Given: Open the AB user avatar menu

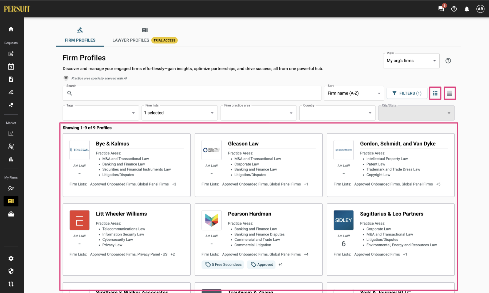Looking at the screenshot, I should (480, 9).
